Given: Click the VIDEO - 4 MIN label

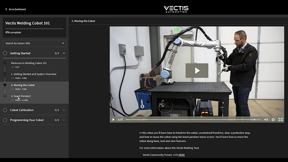Looking at the screenshot, I should click(x=21, y=78).
